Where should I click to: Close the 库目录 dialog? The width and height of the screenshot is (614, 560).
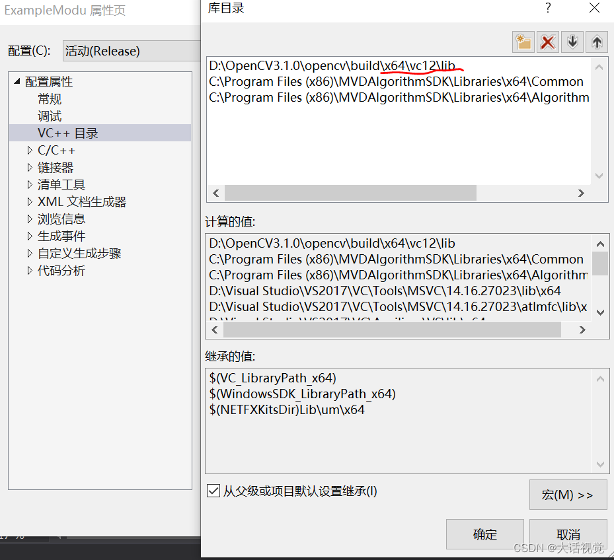594,8
